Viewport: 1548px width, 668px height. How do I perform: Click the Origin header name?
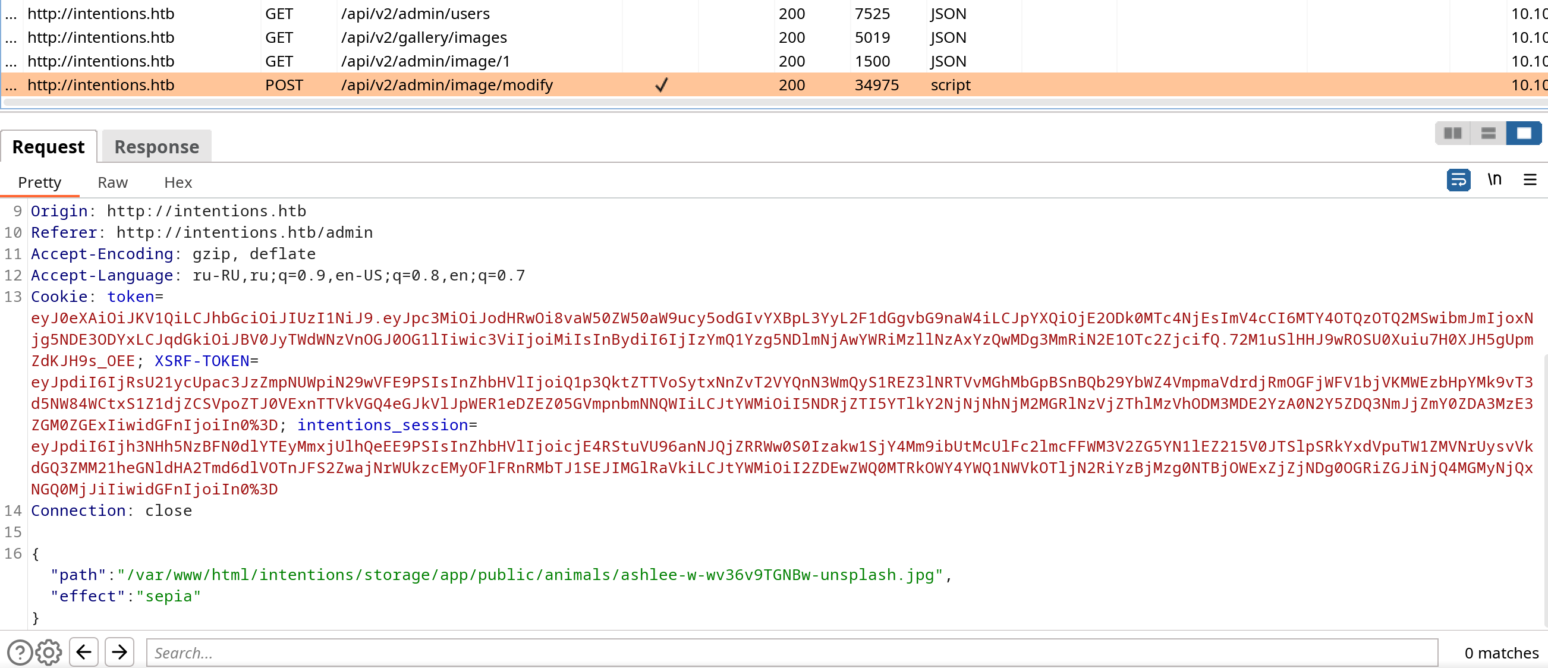[x=59, y=211]
